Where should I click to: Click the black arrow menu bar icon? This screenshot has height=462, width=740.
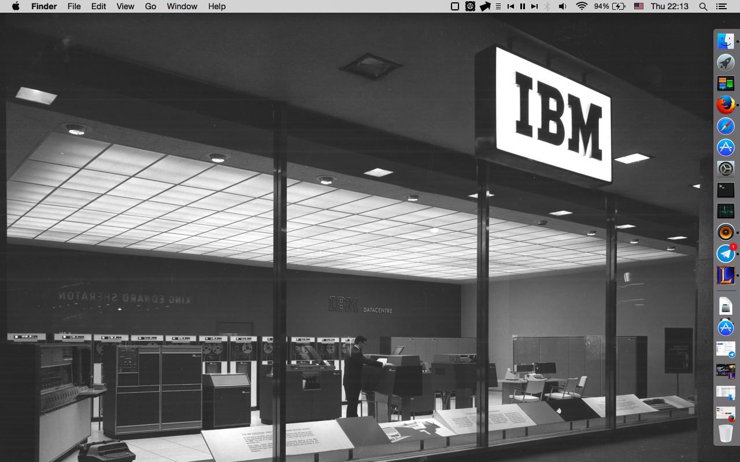485,6
